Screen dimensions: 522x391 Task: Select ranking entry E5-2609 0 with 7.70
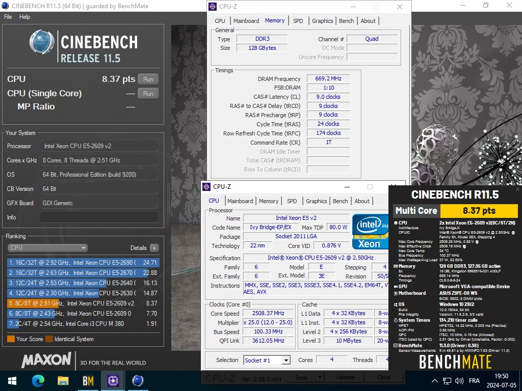click(83, 314)
